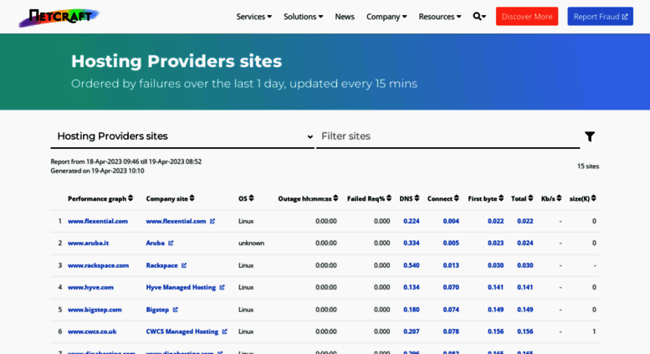This screenshot has height=354, width=650.
Task: Focus the Filter sites input field
Action: 448,136
